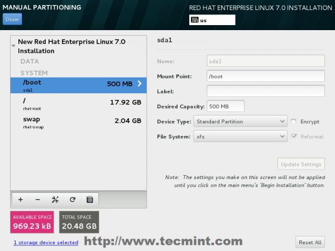Click the Reset All button

(x=310, y=242)
